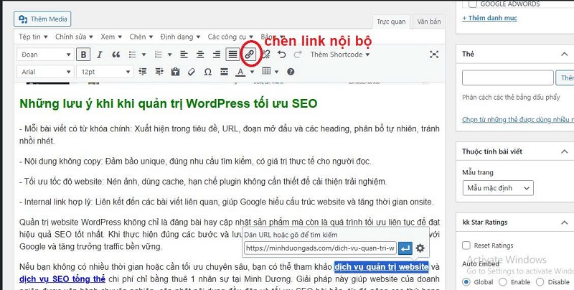The width and height of the screenshot is (574, 290).
Task: Click the tag name input field
Action: (x=508, y=78)
